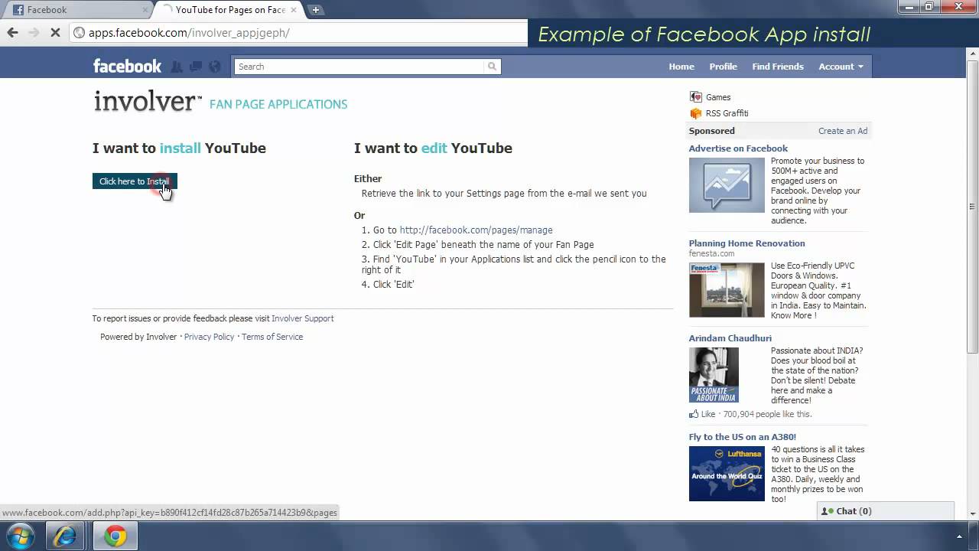Open Internet Explorer from taskbar

tap(64, 536)
